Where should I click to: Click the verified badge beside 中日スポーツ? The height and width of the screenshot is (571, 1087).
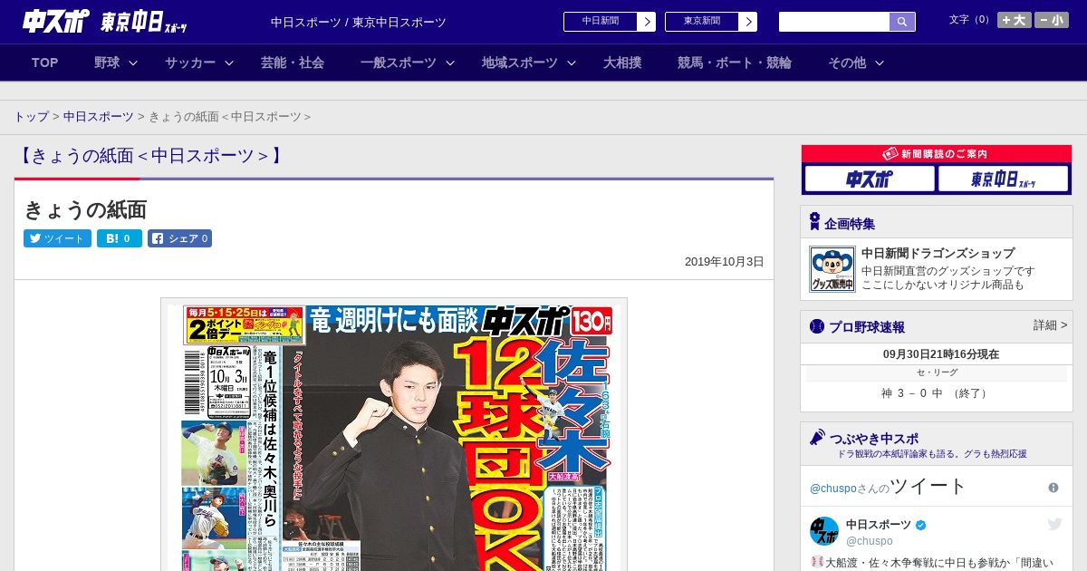[x=921, y=525]
